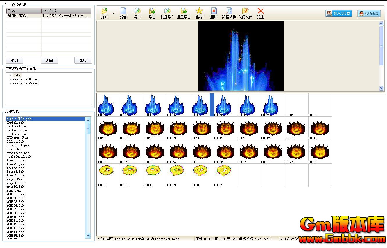Image resolution: width=387 pixels, height=248 pixels.
Task: Click the large blue flame preview image
Action: click(241, 56)
